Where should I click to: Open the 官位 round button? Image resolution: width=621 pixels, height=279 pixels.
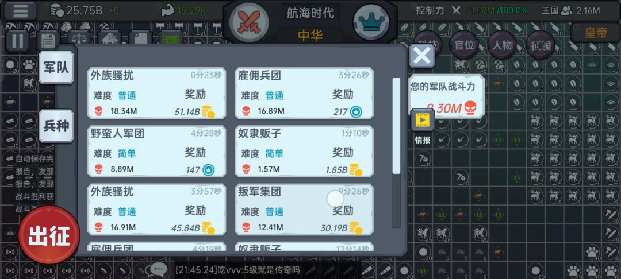point(464,45)
